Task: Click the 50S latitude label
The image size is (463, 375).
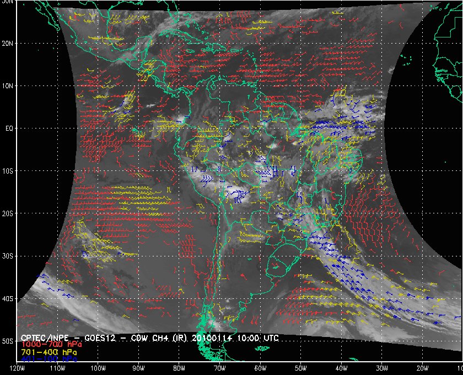Action: [x=8, y=341]
